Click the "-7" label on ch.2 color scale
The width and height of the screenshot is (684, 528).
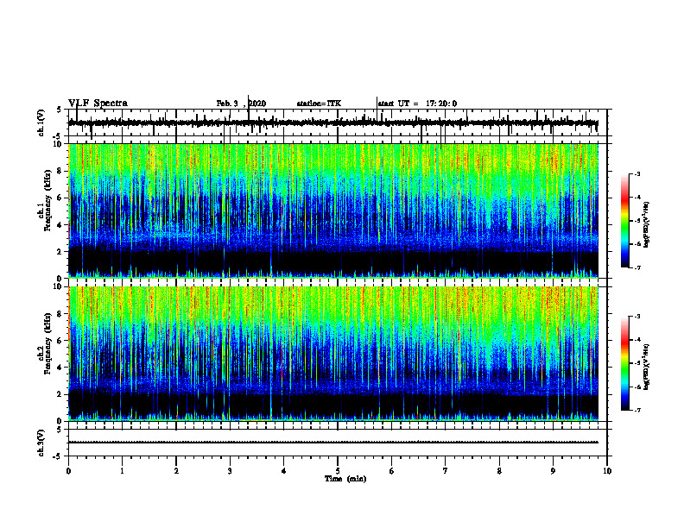(x=637, y=411)
